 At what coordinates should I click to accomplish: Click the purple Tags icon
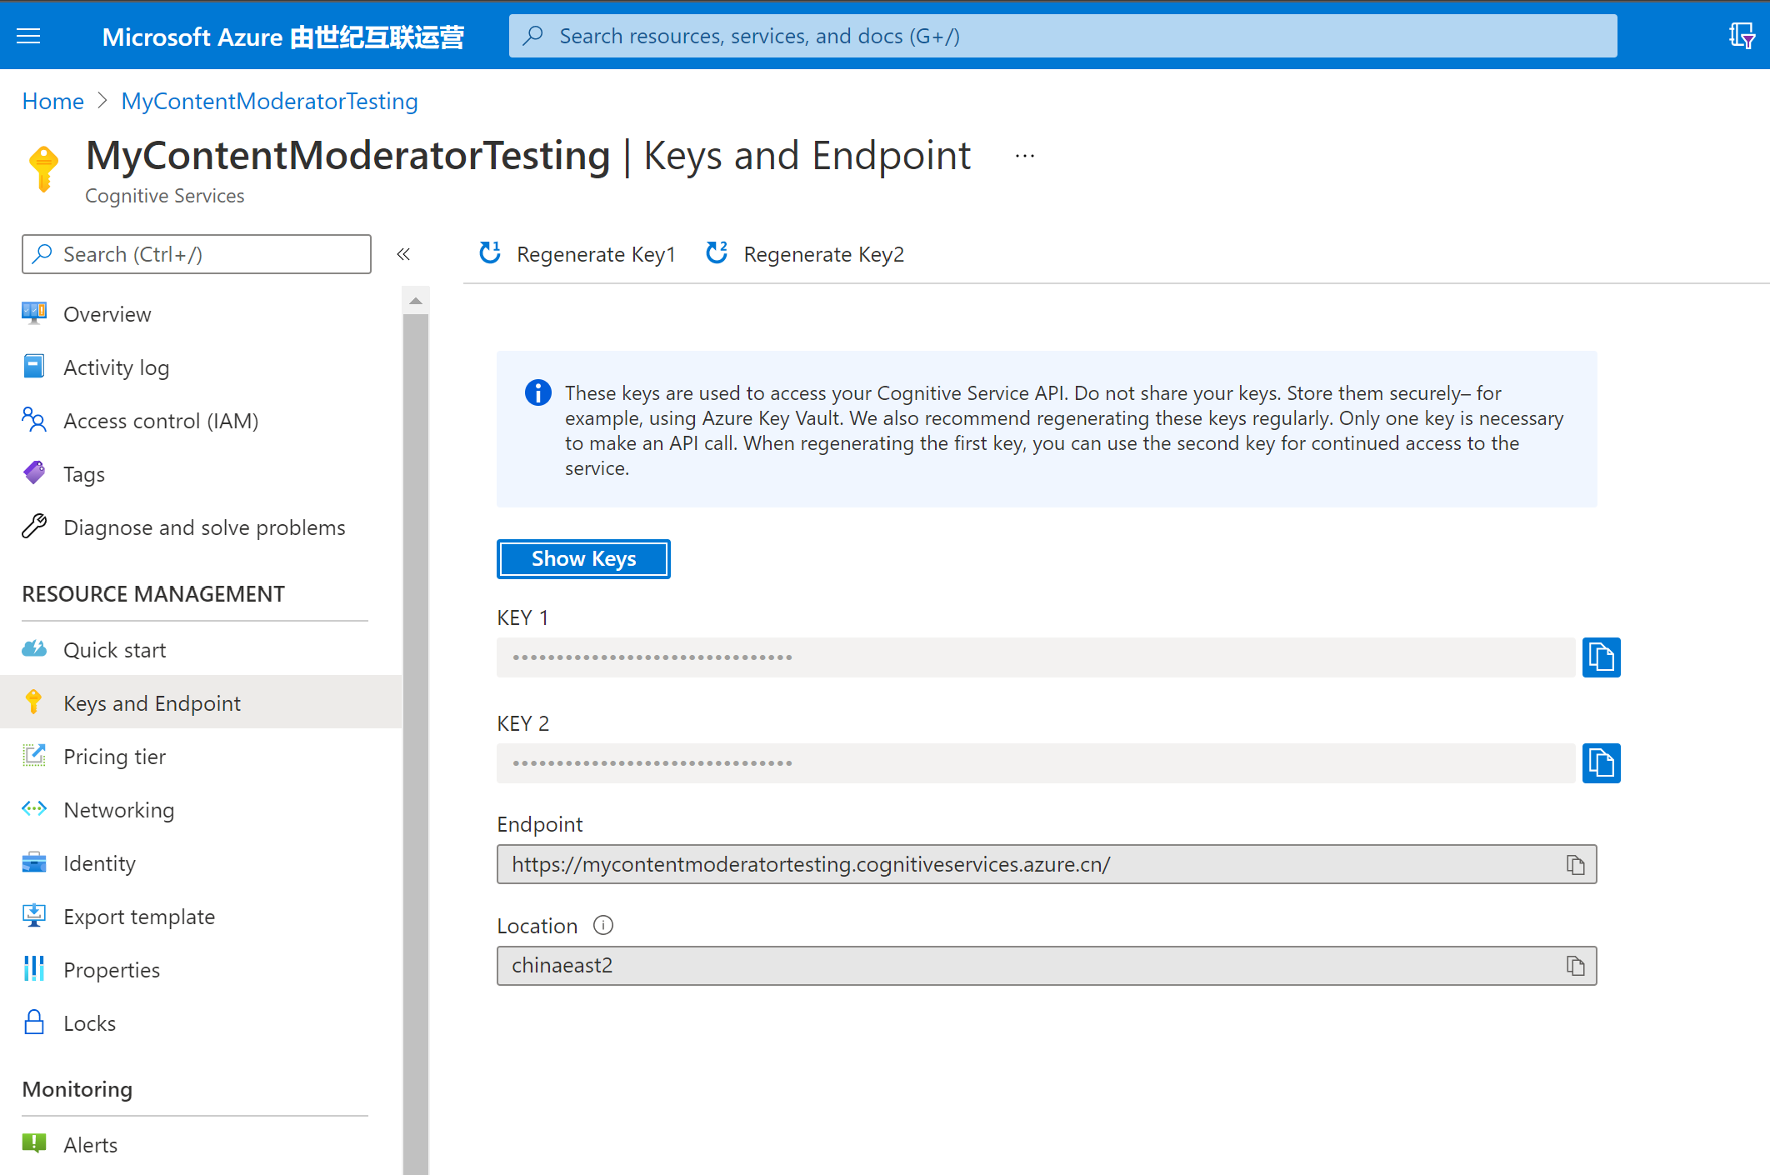34,473
